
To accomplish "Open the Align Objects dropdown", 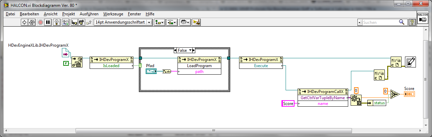I will tap(160, 22).
